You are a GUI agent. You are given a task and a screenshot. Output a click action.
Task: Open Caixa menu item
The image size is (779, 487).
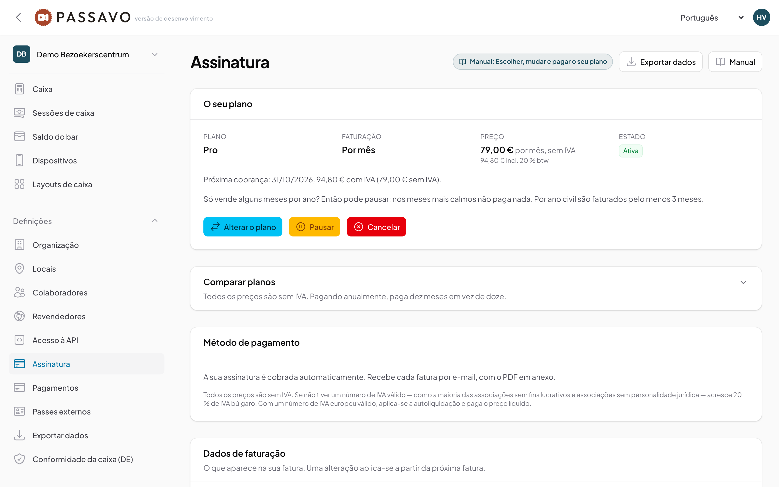coord(86,89)
